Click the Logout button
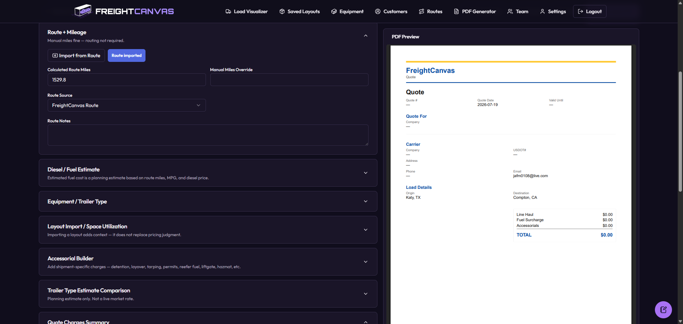 (x=590, y=11)
